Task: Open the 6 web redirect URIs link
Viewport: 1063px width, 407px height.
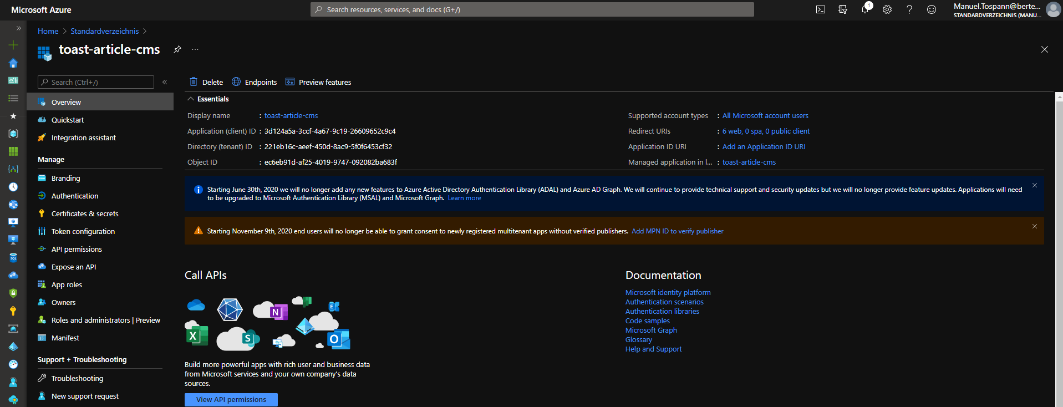Action: [x=766, y=131]
